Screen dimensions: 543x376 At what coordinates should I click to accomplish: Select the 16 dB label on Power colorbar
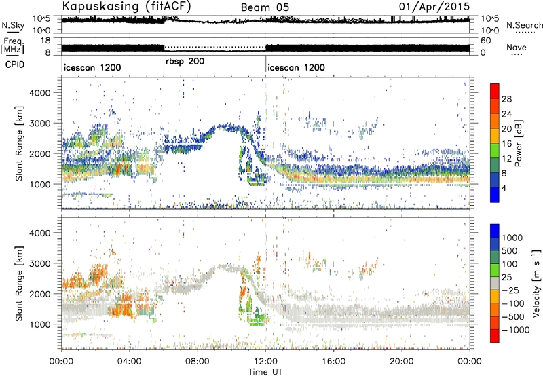coord(506,143)
